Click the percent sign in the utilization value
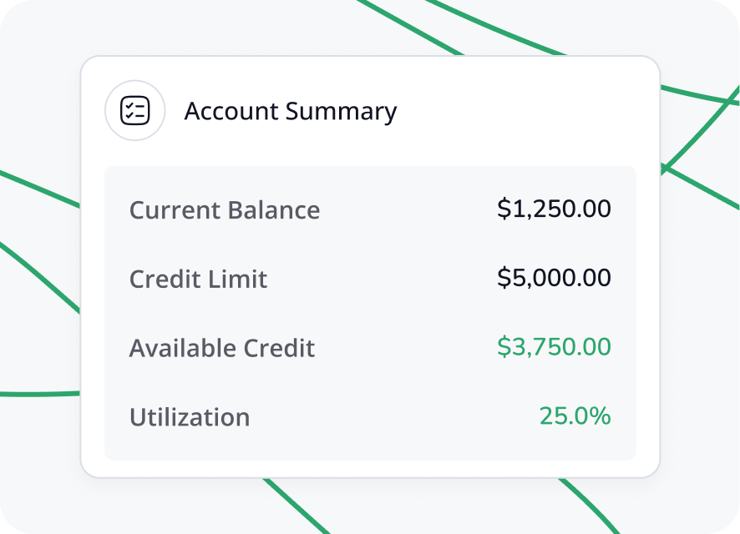This screenshot has width=740, height=534. coord(601,416)
